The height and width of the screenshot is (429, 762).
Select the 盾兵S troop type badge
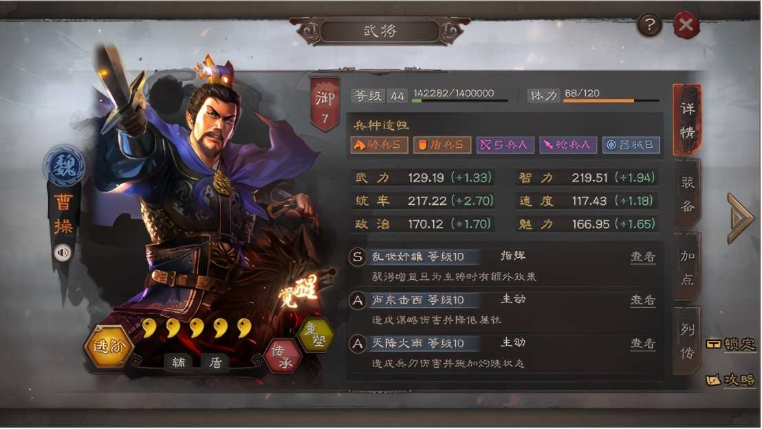pyautogui.click(x=442, y=145)
